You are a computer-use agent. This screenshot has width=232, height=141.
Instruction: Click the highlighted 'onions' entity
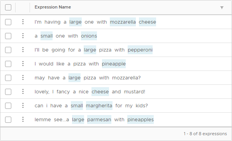pos(89,36)
